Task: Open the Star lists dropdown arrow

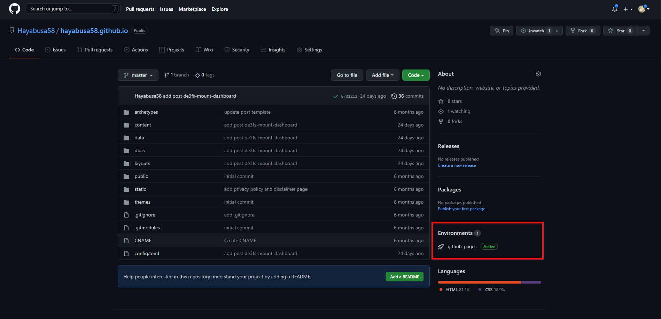Action: [x=644, y=31]
